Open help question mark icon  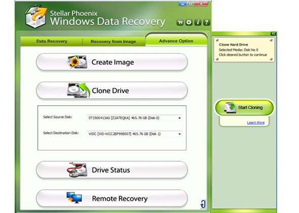coord(207,22)
